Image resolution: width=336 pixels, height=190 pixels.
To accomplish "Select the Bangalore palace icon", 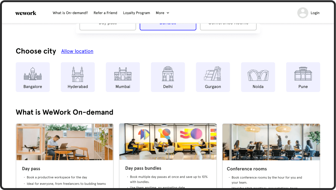I will pyautogui.click(x=33, y=74).
